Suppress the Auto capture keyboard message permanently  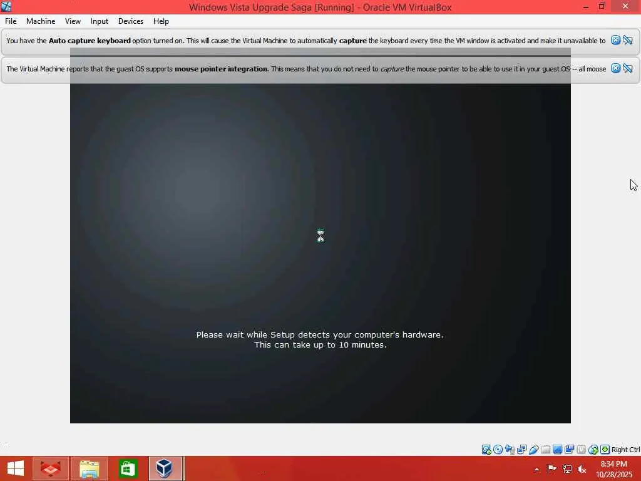tap(628, 40)
